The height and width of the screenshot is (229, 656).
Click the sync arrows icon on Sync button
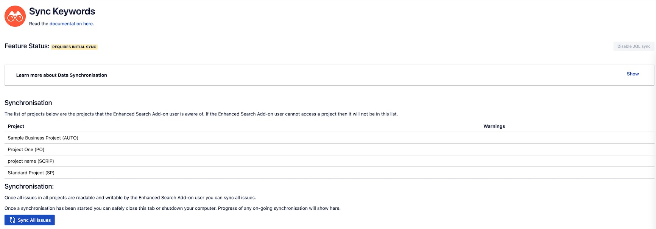(12, 220)
